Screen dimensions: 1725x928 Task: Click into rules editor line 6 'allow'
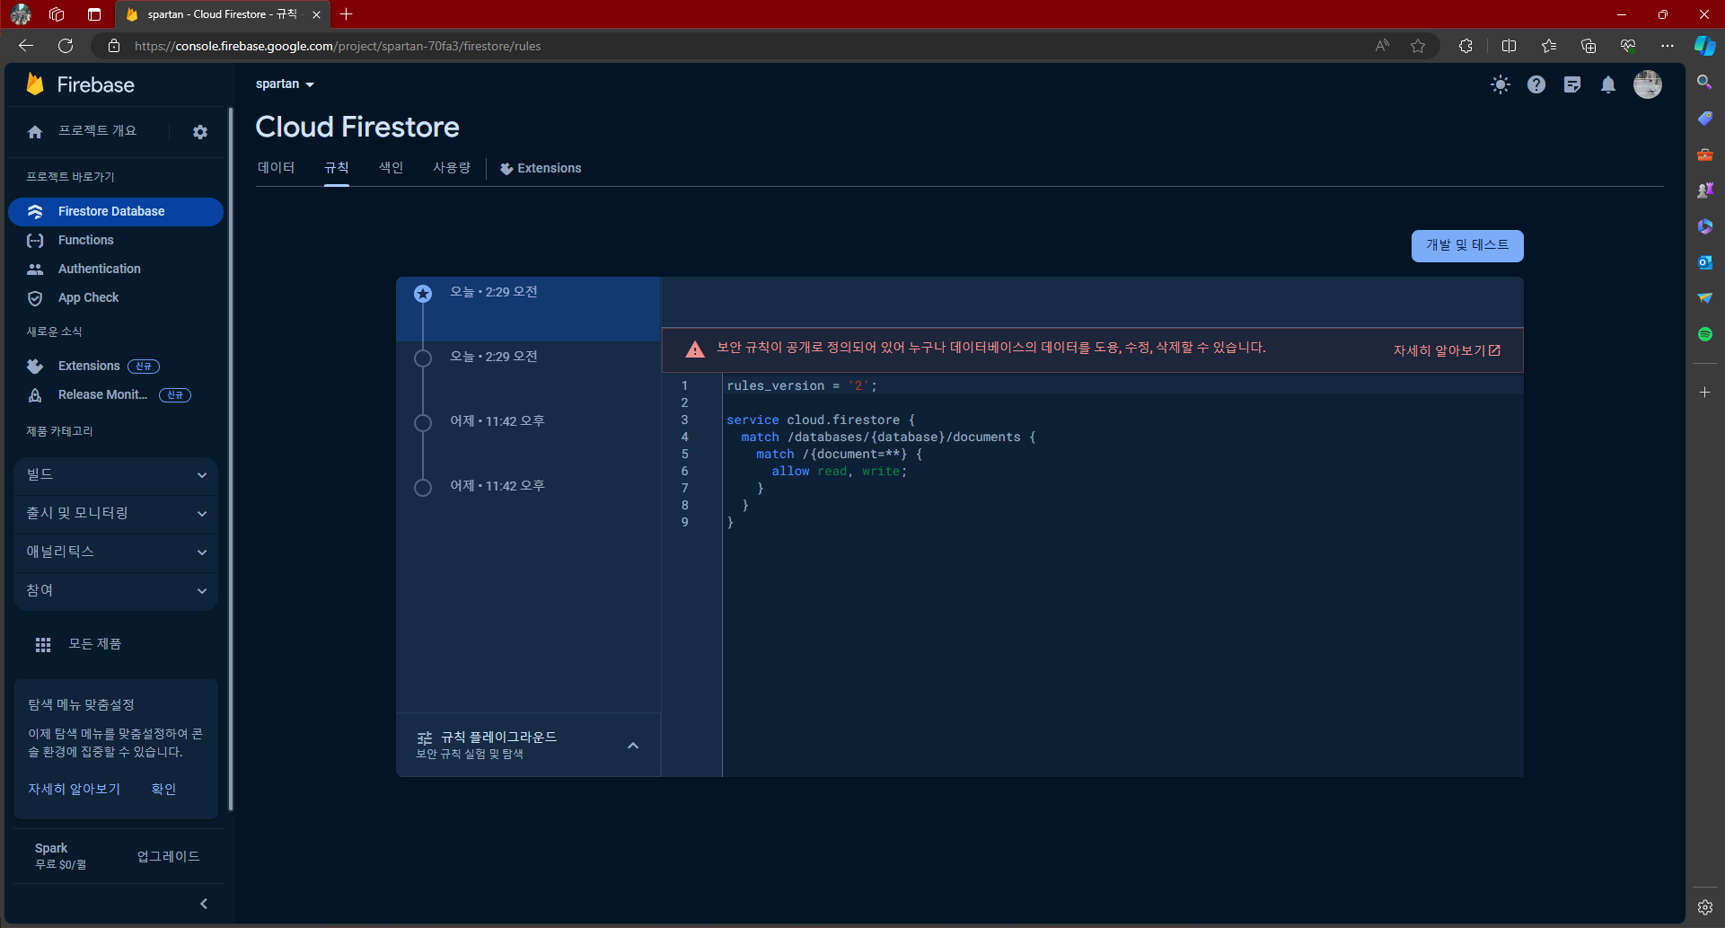(x=790, y=472)
